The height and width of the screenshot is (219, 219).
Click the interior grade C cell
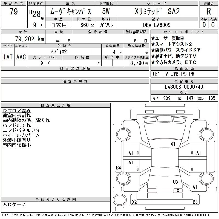[x=213, y=25]
